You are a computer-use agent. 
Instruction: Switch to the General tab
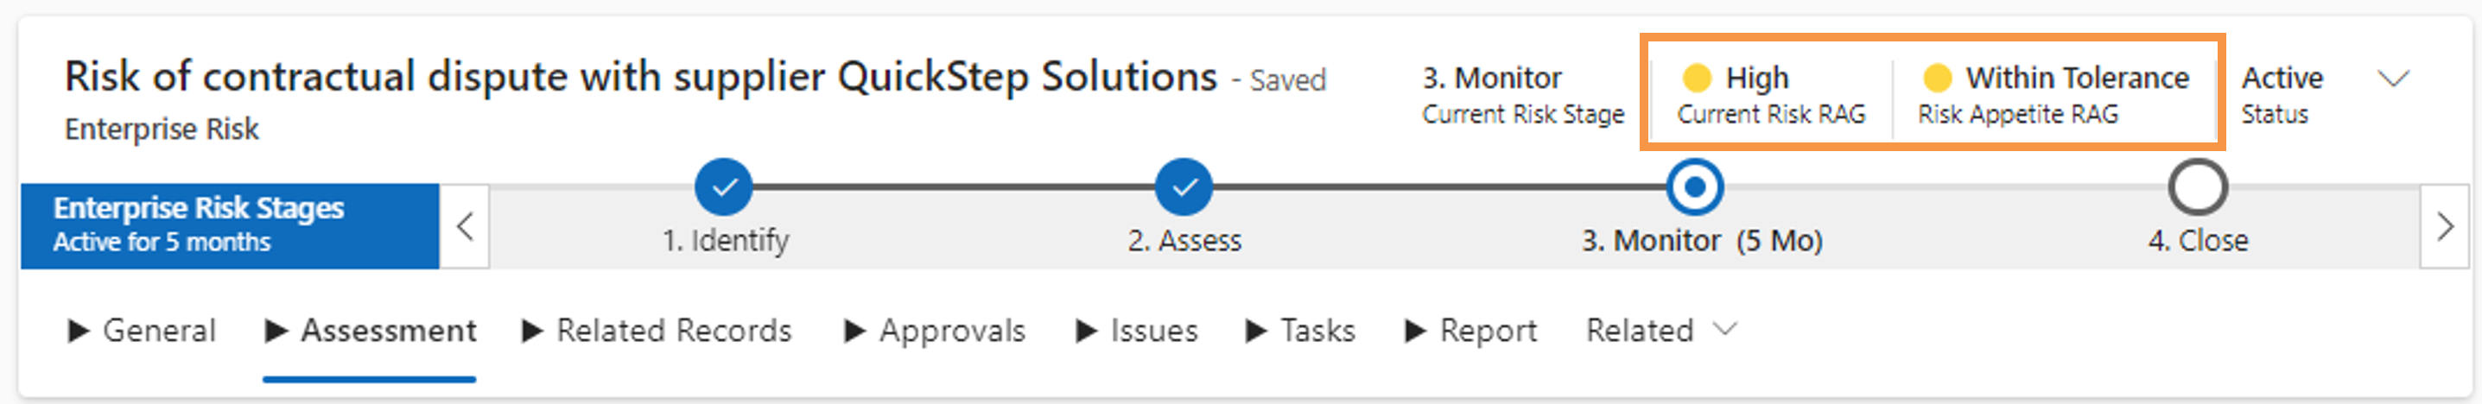142,330
